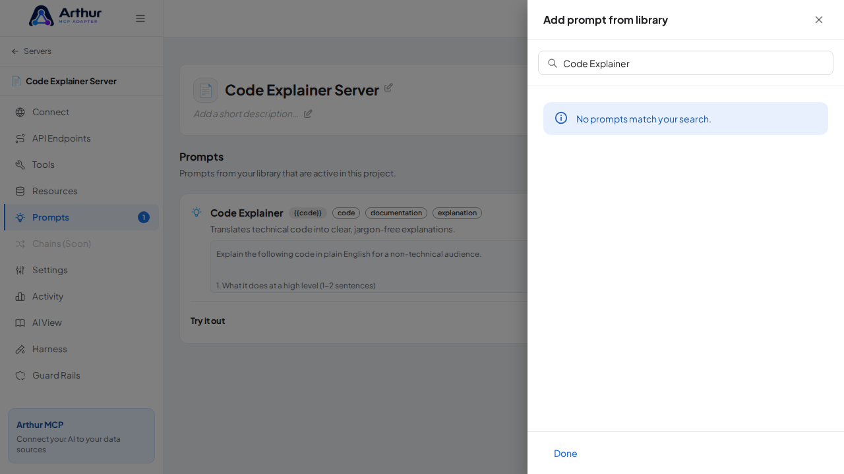Close the Add prompt from library panel
This screenshot has width=844, height=474.
[819, 20]
